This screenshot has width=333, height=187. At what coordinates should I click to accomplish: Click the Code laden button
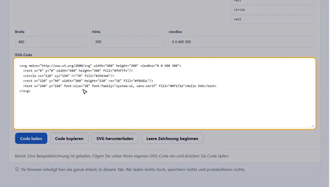tap(31, 138)
